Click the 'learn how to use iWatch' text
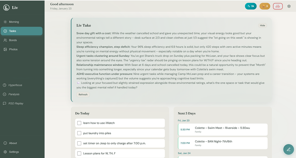This screenshot has height=158, width=296. tap(99, 123)
